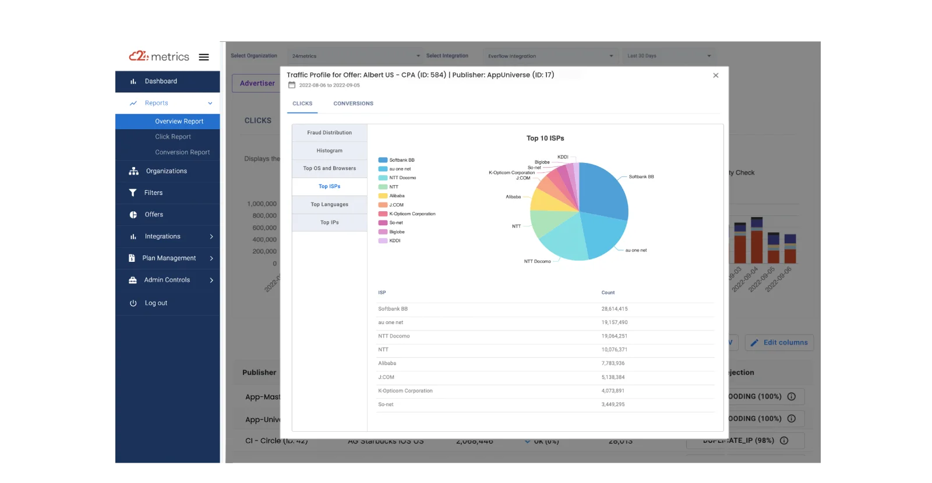
Task: Select the Fraud Distribution section
Action: (x=330, y=133)
